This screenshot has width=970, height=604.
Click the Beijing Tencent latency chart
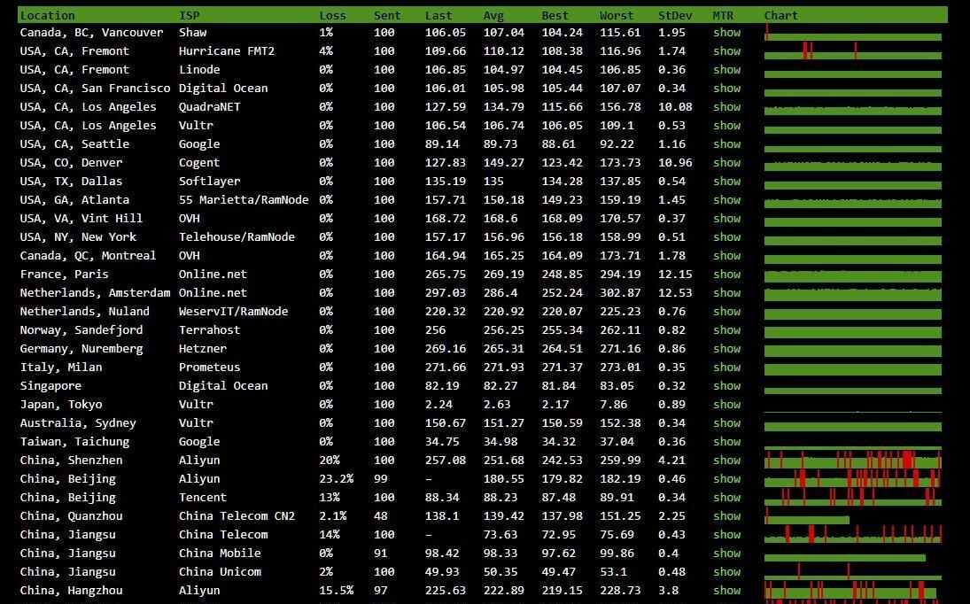pos(853,497)
